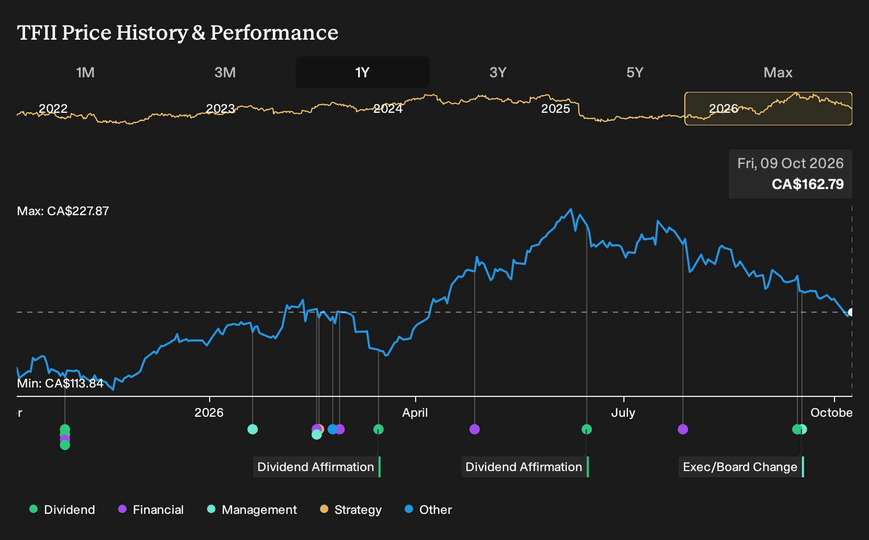Select the 1Y time range tab
Image resolution: width=869 pixels, height=540 pixels.
pos(363,72)
